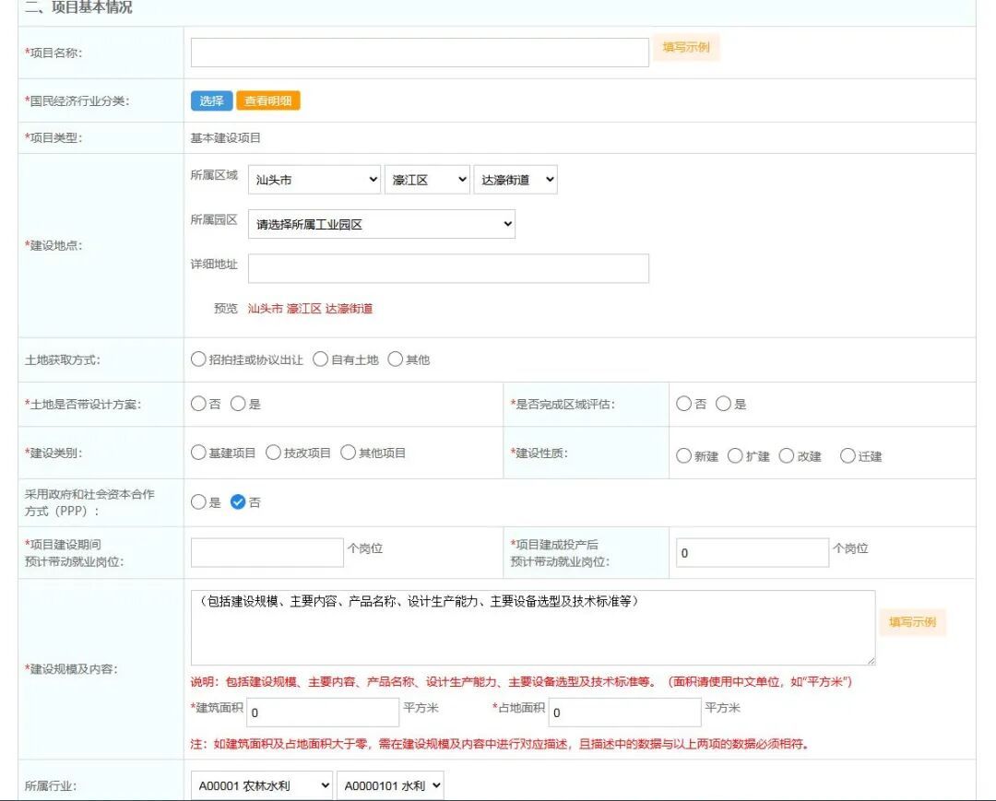Expand the 汕头市 city dropdown
Image resolution: width=996 pixels, height=801 pixels.
pos(314,181)
